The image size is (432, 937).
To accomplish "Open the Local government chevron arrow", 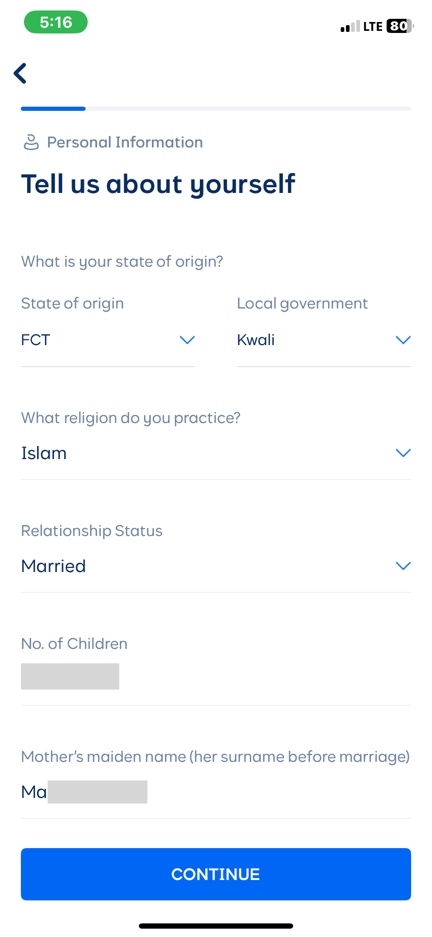I will pos(403,340).
